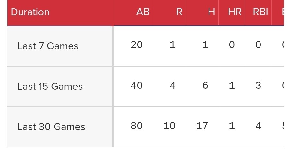Click RBI value 4 in Last 30 Games
The width and height of the screenshot is (290, 149).
(x=258, y=126)
